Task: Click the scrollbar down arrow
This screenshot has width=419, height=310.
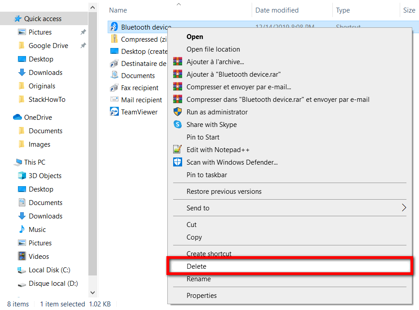Action: [x=93, y=292]
